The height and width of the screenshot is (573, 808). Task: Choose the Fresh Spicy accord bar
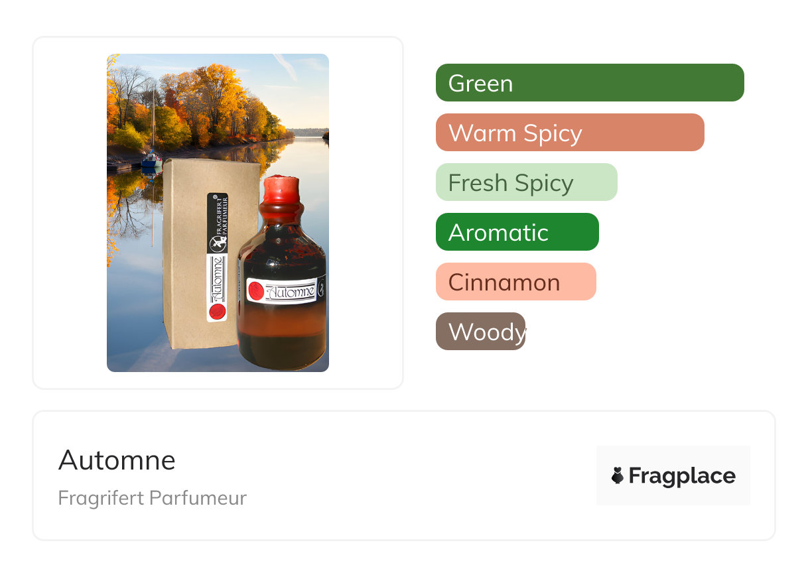(x=527, y=182)
